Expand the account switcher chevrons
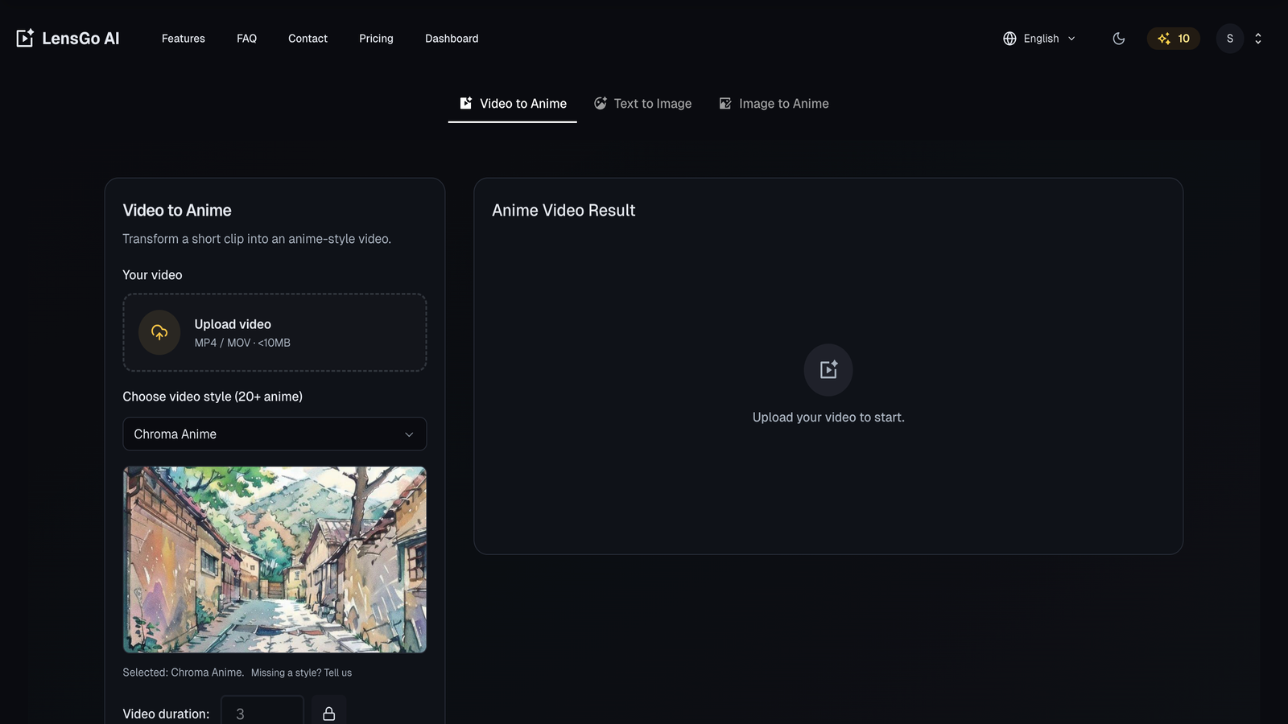Screen dimensions: 1288x724 1257,39
